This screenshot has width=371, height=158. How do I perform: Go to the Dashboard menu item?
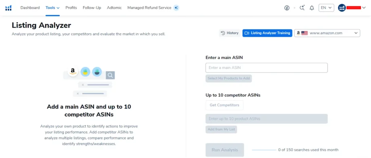click(x=30, y=8)
